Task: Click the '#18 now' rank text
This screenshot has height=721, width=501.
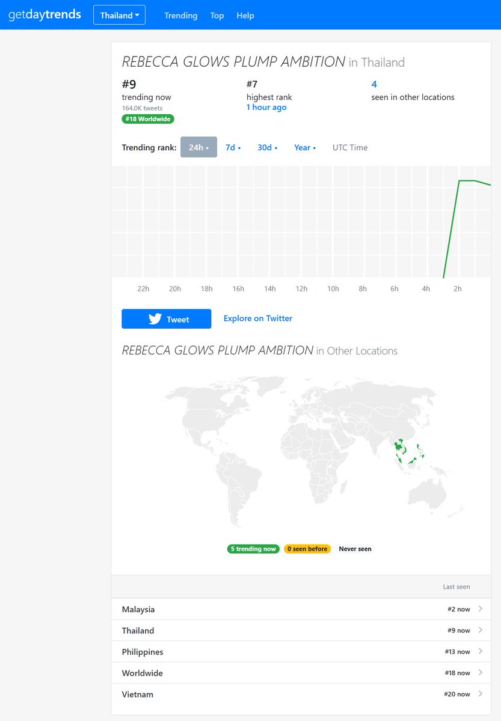Action: (x=458, y=673)
